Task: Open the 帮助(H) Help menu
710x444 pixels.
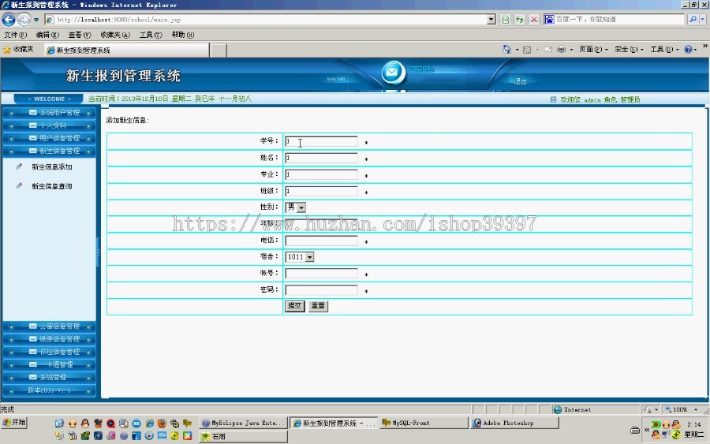Action: pos(183,35)
